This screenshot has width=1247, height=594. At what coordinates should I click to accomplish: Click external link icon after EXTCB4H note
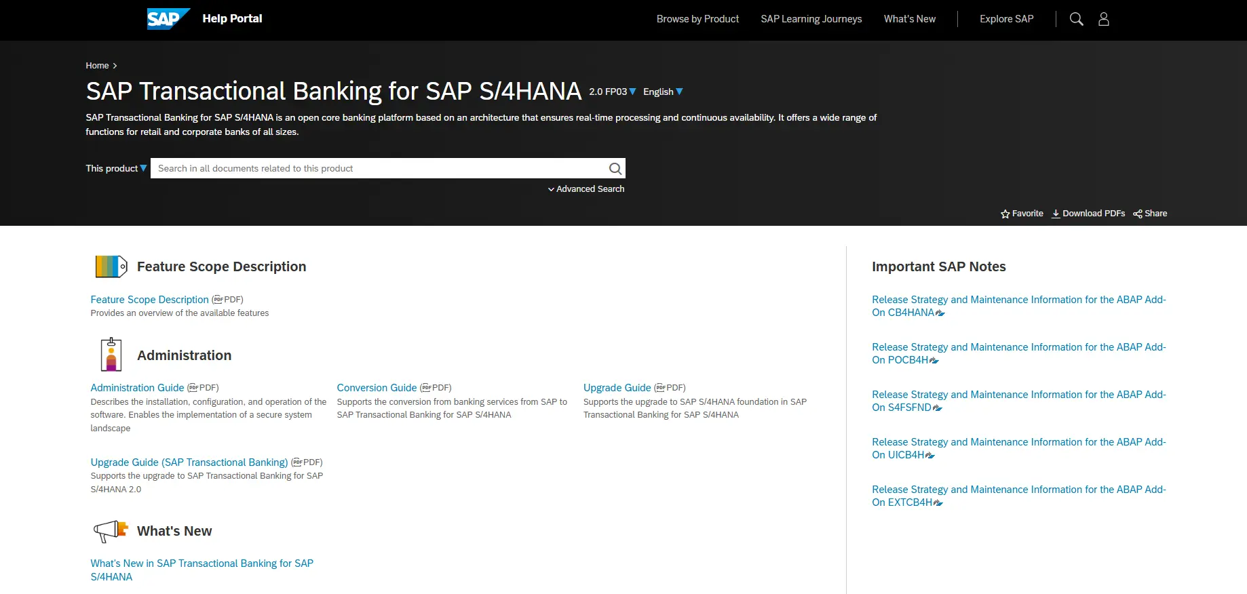[938, 503]
